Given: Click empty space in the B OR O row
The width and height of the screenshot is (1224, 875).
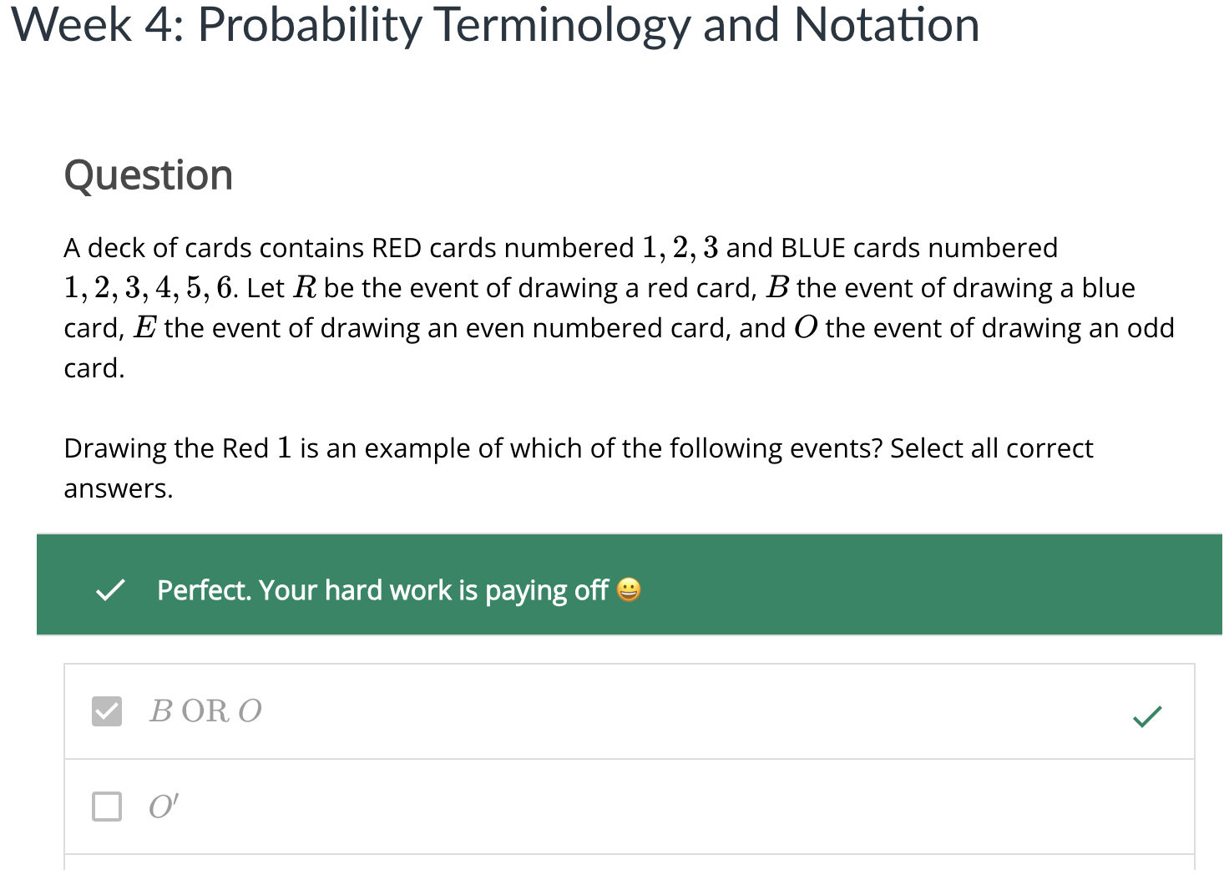Looking at the screenshot, I should (x=668, y=711).
